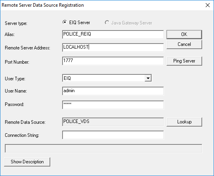Confirm the registration with OK button
The height and width of the screenshot is (176, 214).
click(x=184, y=34)
